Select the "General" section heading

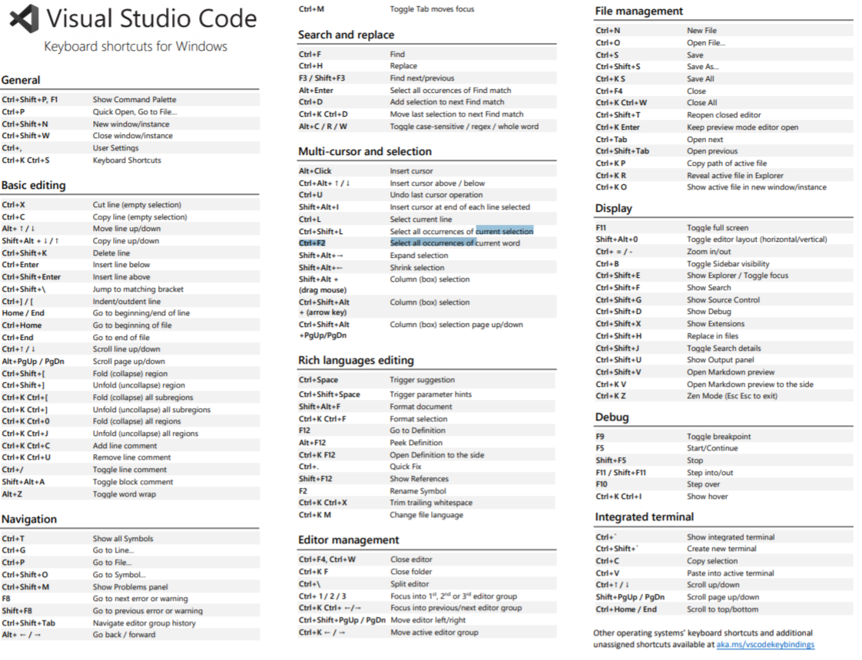[x=21, y=80]
